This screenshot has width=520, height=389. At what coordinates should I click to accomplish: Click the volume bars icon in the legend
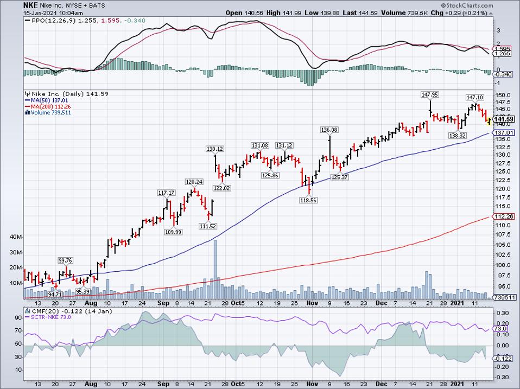28,113
